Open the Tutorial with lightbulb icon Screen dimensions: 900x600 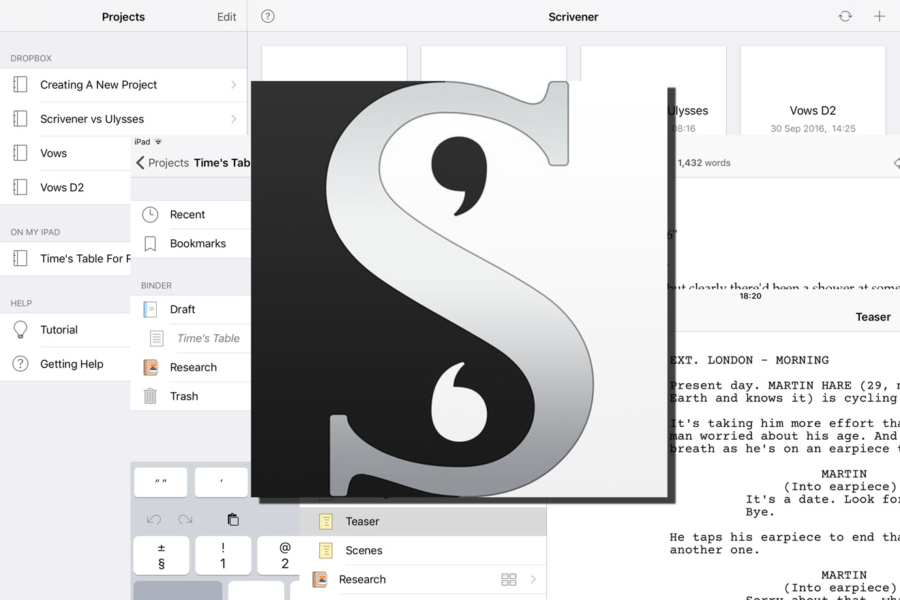[65, 329]
